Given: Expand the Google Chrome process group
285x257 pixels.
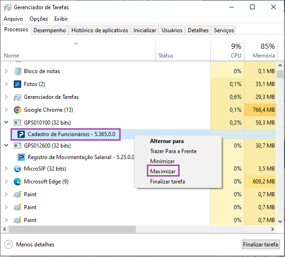Looking at the screenshot, I should (6, 110).
